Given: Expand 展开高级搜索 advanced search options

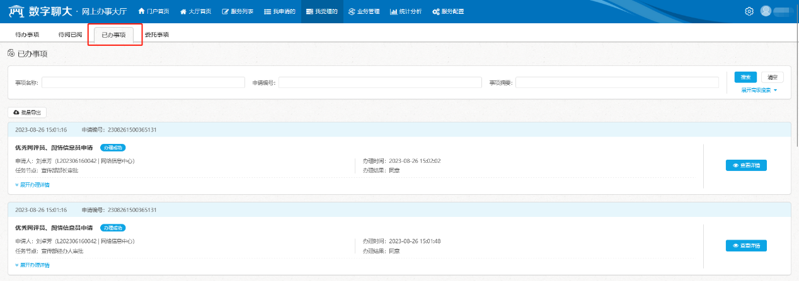Looking at the screenshot, I should pos(759,90).
